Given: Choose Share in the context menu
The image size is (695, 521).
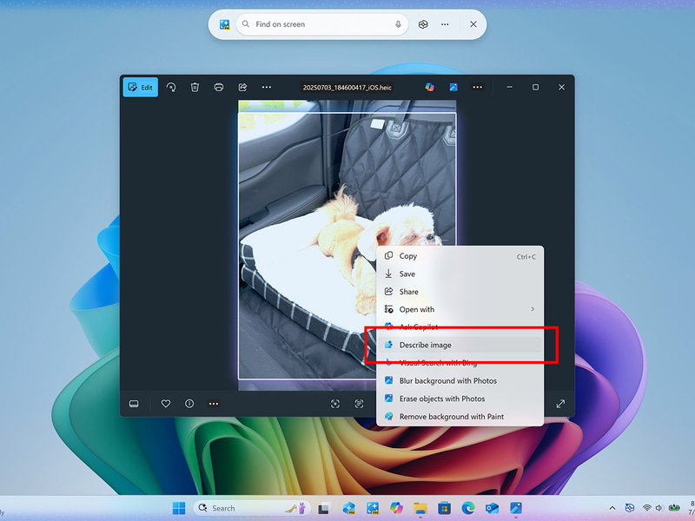Looking at the screenshot, I should (x=460, y=292).
